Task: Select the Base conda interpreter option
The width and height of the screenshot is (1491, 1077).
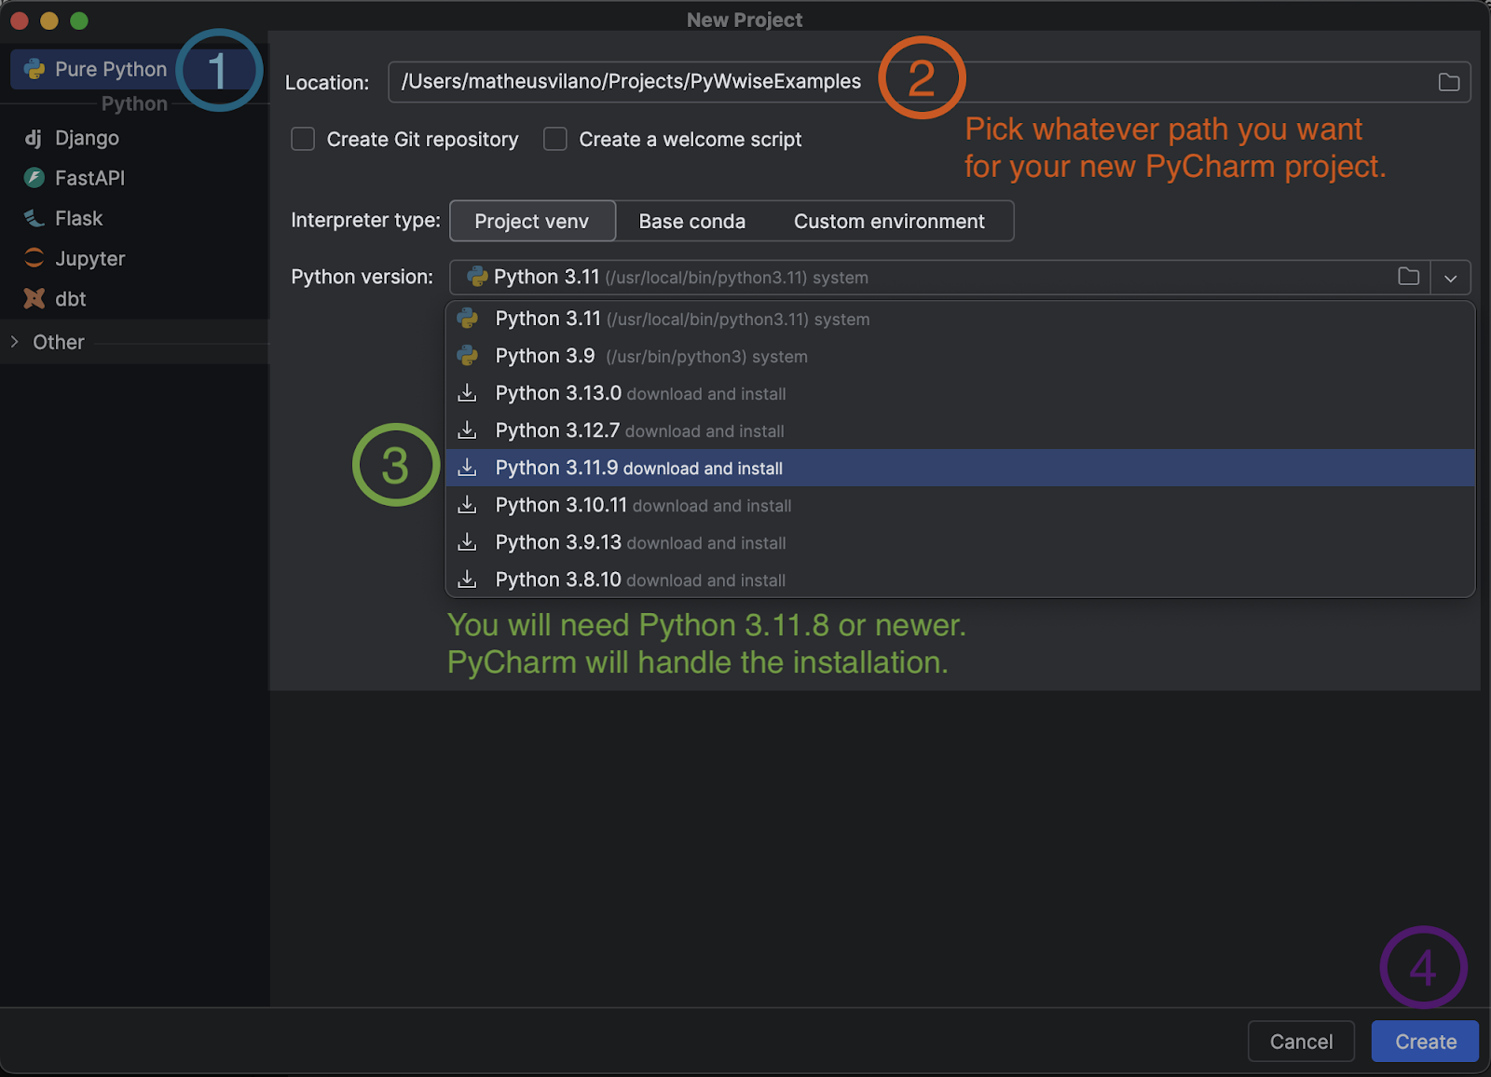Action: (691, 221)
